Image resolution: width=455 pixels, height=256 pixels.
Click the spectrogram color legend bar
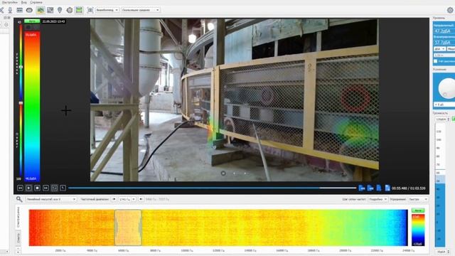pyautogui.click(x=418, y=230)
